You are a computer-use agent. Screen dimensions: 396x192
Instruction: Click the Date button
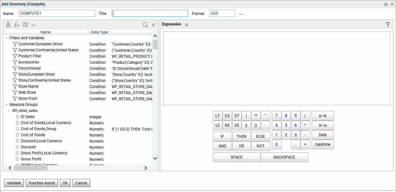click(x=323, y=135)
